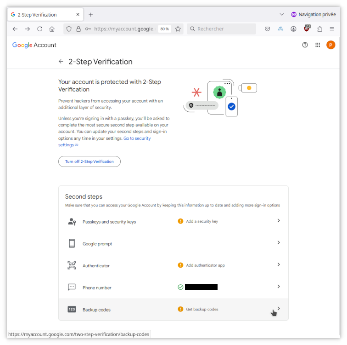This screenshot has height=345, width=347.
Task: Click Add a security key text
Action: pyautogui.click(x=202, y=221)
